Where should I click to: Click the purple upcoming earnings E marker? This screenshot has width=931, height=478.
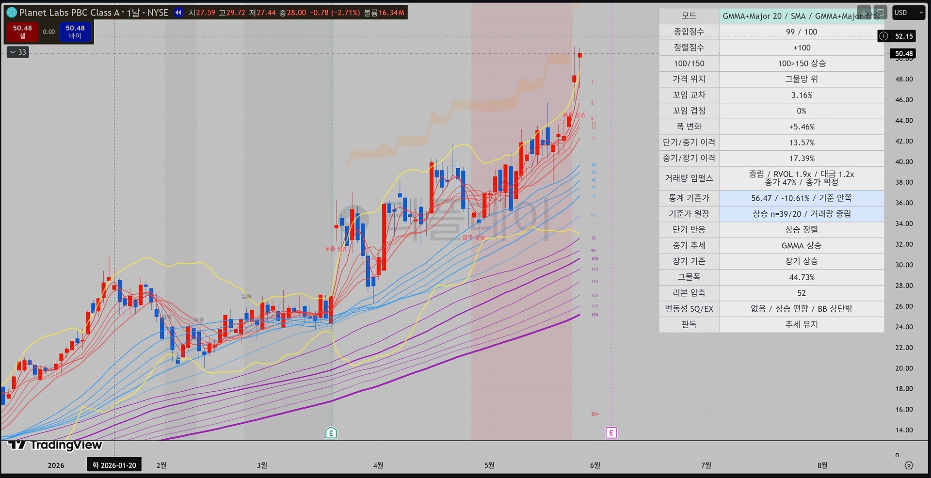[611, 433]
